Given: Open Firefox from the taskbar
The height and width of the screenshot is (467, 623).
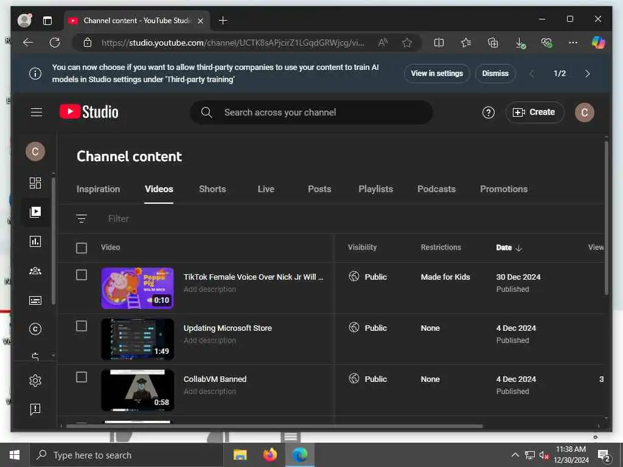Looking at the screenshot, I should pos(270,455).
